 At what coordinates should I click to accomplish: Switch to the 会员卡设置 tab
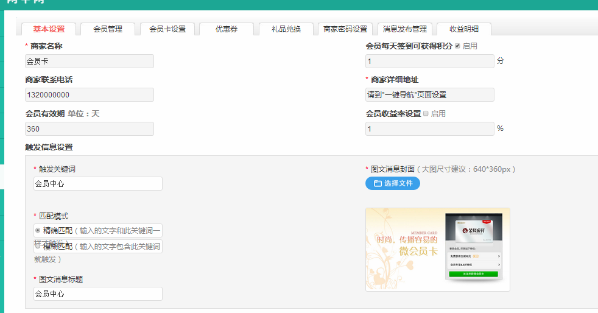(x=167, y=29)
